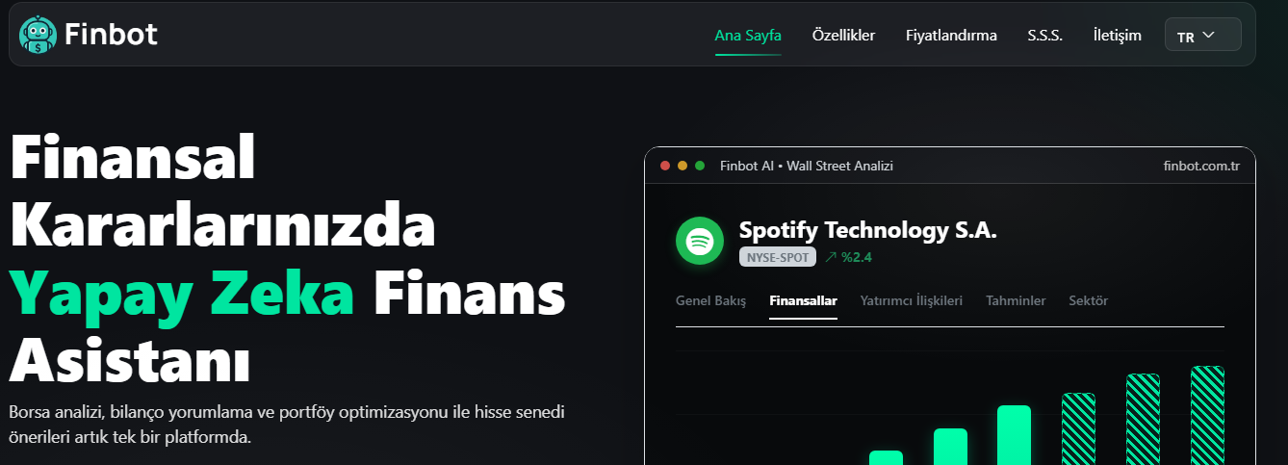
Task: Open Yatırımcı İlişkileri tab
Action: pos(911,300)
